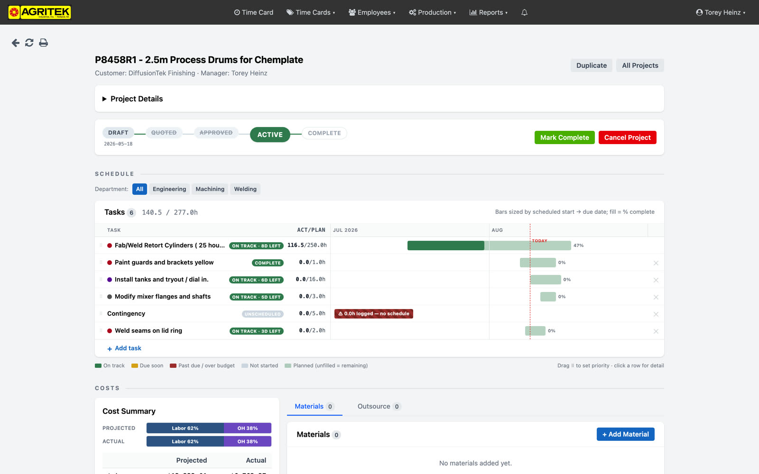Viewport: 759px width, 474px height.
Task: Go to All Projects
Action: tap(640, 65)
